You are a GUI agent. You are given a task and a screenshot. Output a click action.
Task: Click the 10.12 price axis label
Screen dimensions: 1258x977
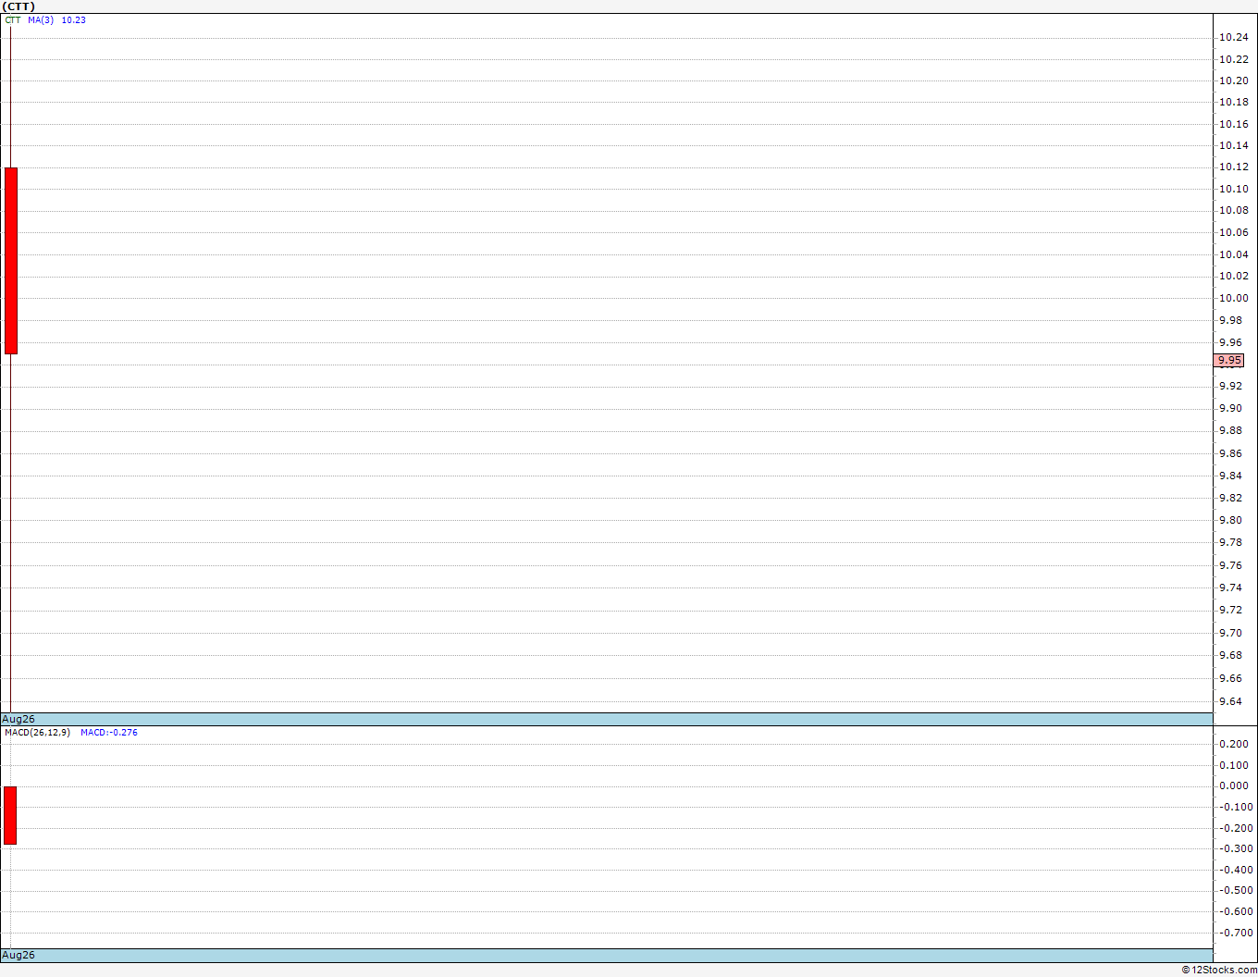coord(1233,167)
